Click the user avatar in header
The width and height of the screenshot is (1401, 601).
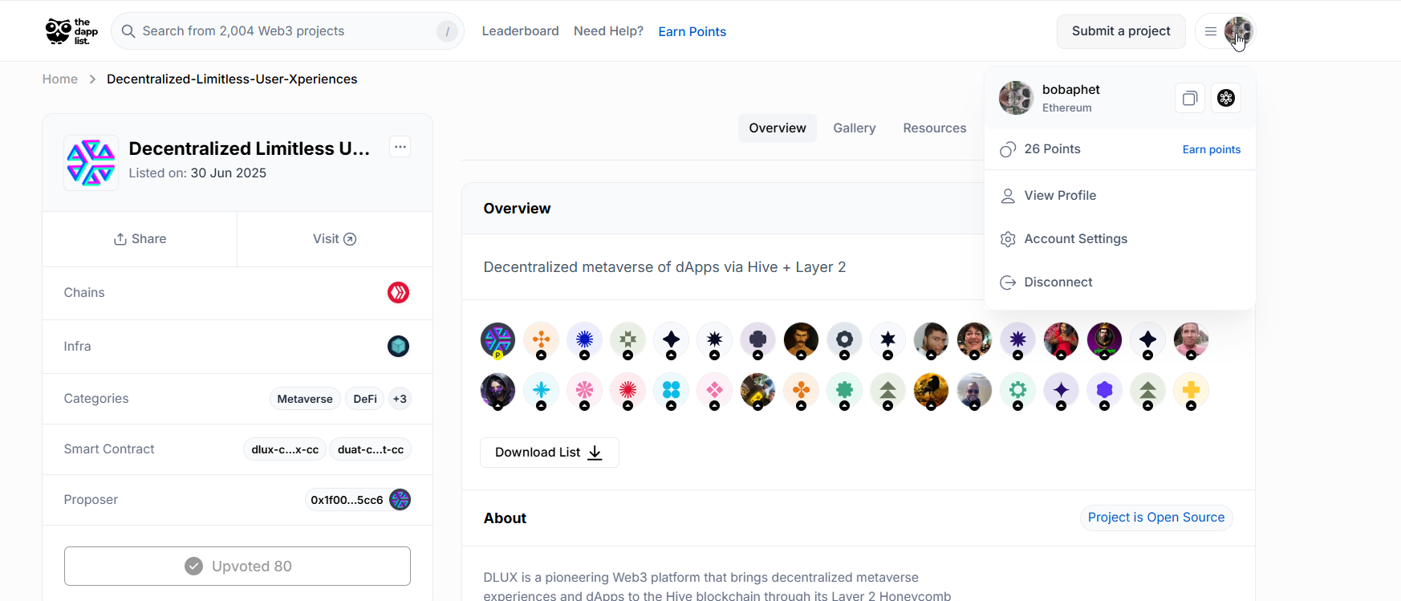click(1238, 31)
